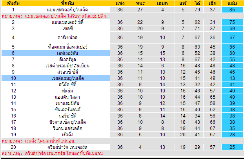This screenshot has height=159, width=244.
Task: Click points cell 67 for อาร์เซน่อล
Action: click(x=232, y=38)
